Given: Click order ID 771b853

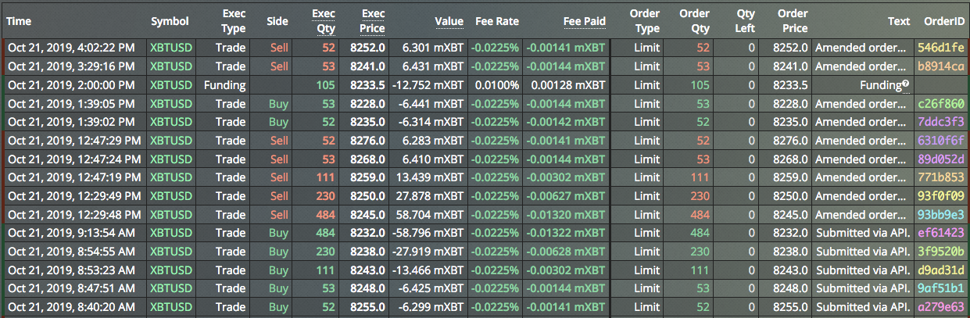Looking at the screenshot, I should click(941, 177).
